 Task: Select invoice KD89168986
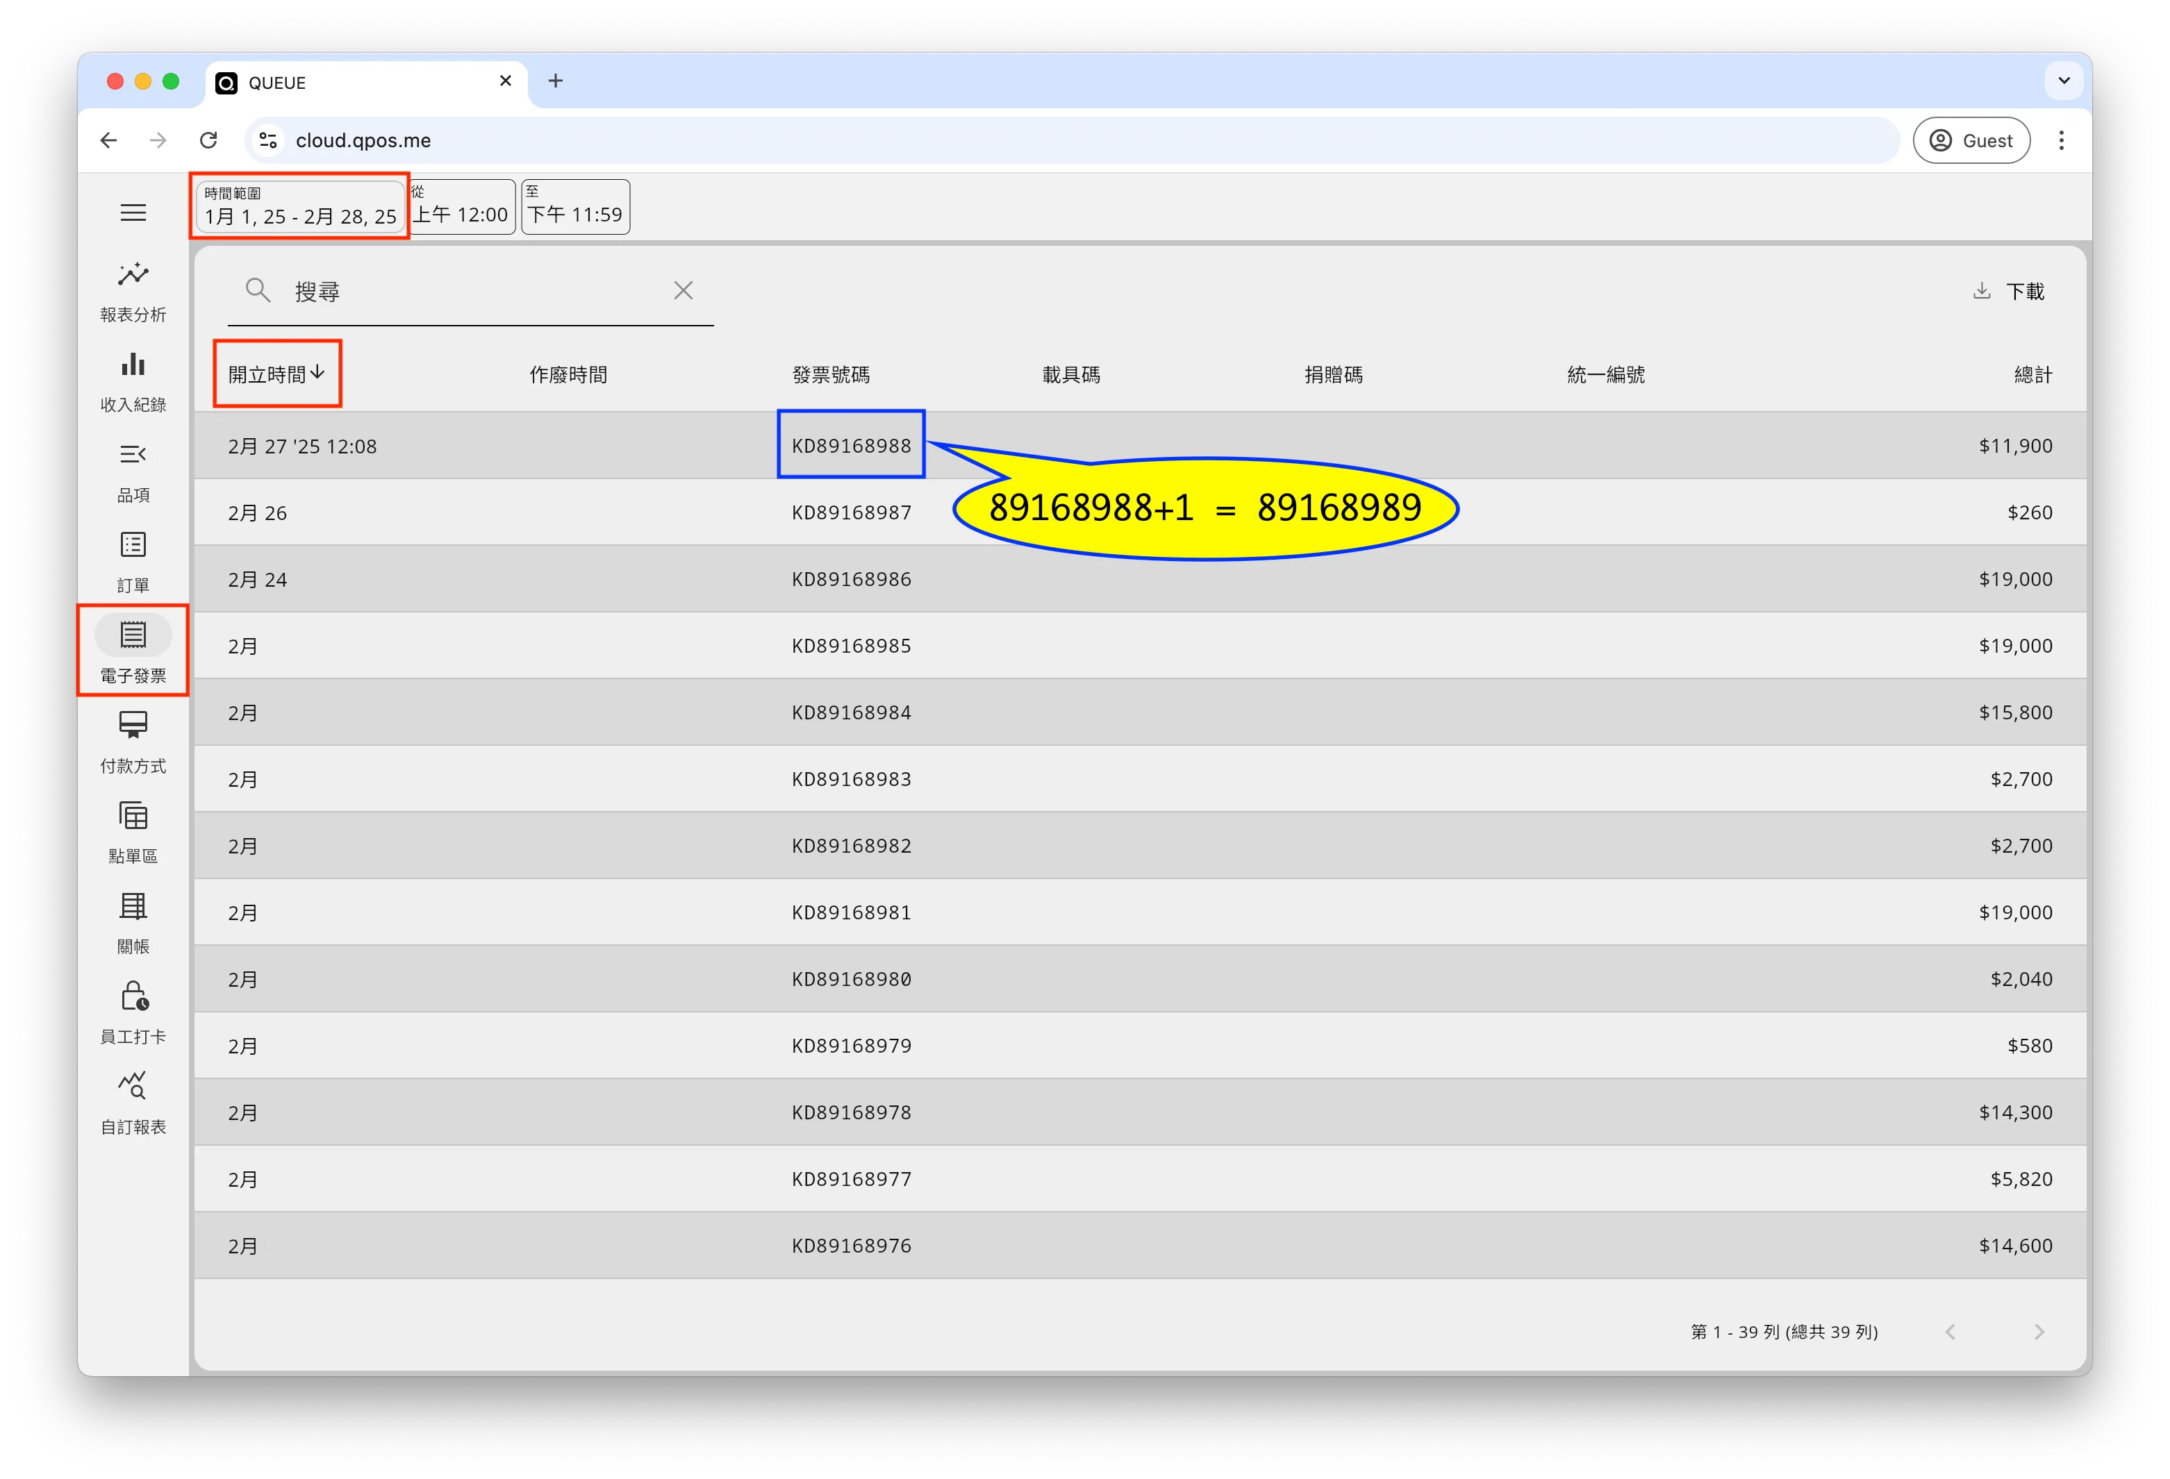pyautogui.click(x=852, y=578)
